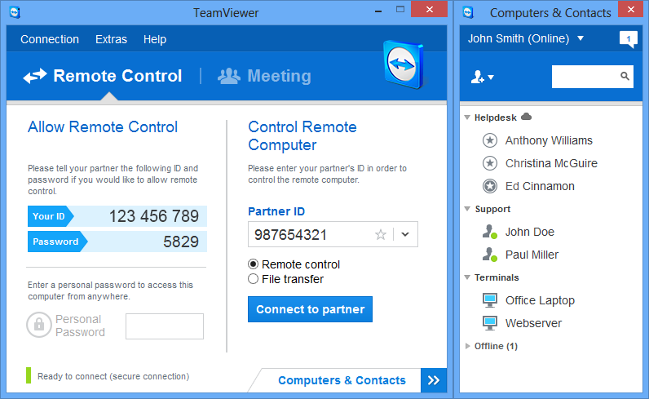Open the Partner ID history dropdown

click(x=405, y=234)
